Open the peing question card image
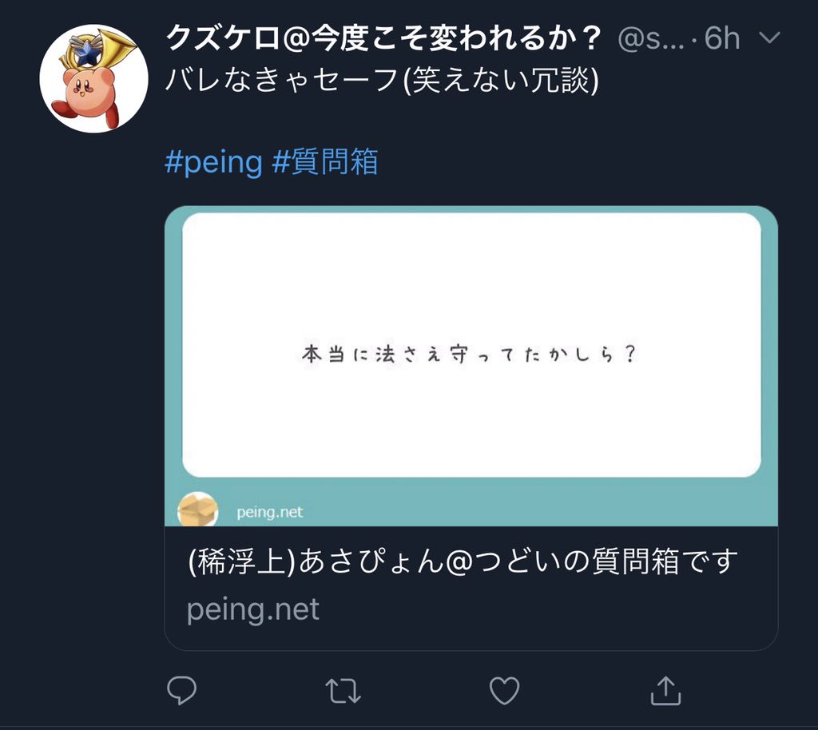The height and width of the screenshot is (730, 818). point(471,366)
